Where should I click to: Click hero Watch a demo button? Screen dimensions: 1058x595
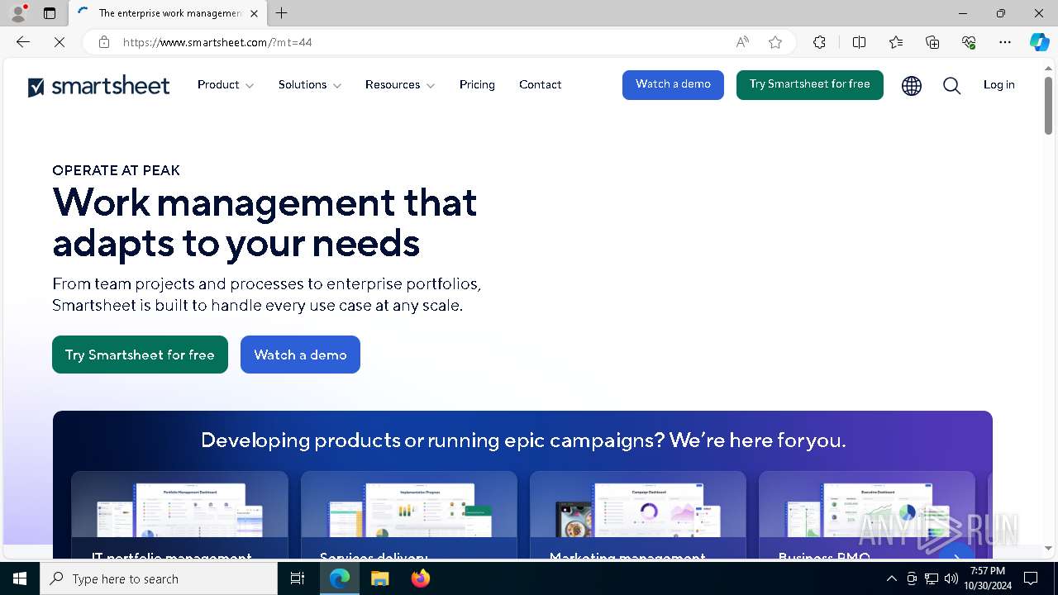[300, 355]
